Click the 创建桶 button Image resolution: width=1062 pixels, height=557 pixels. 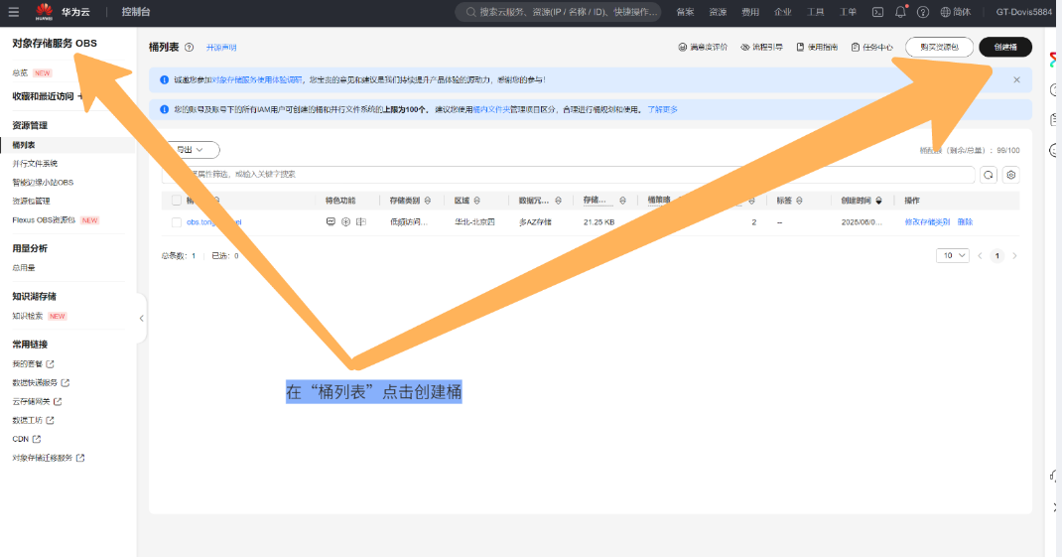[x=1004, y=47]
